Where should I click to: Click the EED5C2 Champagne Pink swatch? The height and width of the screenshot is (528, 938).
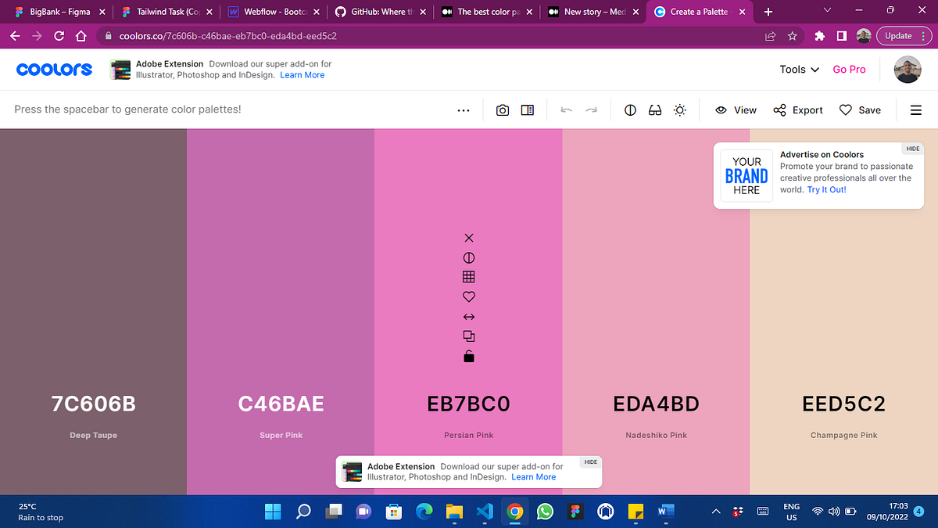[844, 313]
